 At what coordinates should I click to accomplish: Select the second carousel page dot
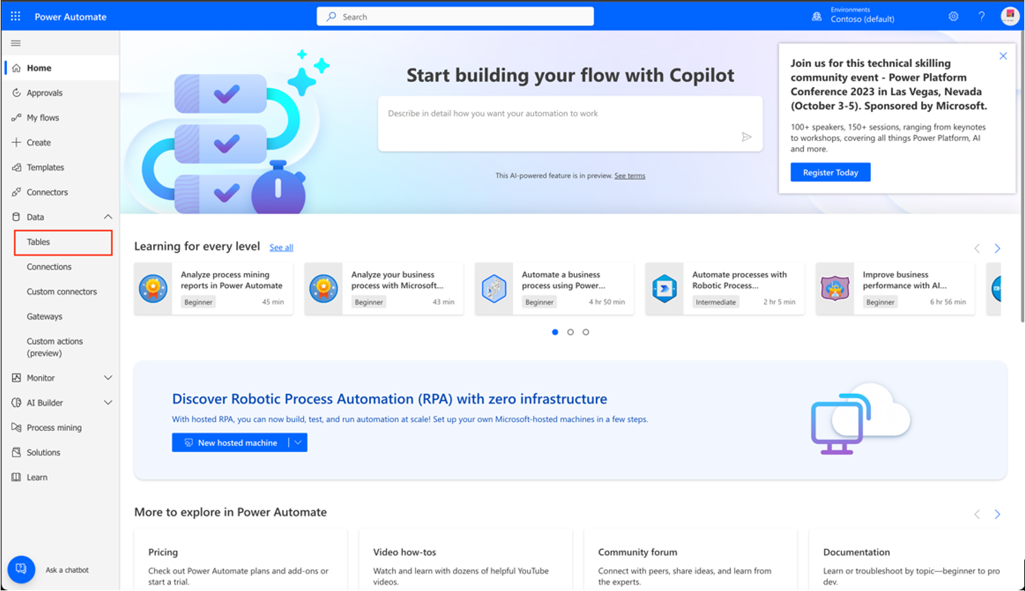click(x=571, y=332)
